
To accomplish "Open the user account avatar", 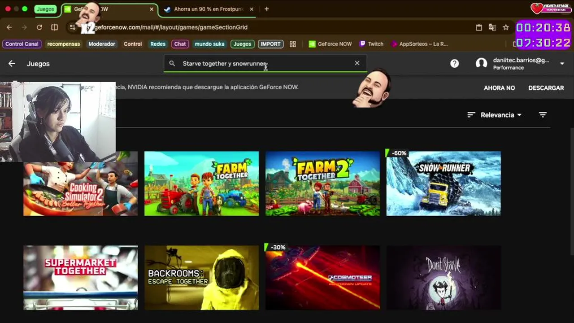I will click(x=481, y=64).
